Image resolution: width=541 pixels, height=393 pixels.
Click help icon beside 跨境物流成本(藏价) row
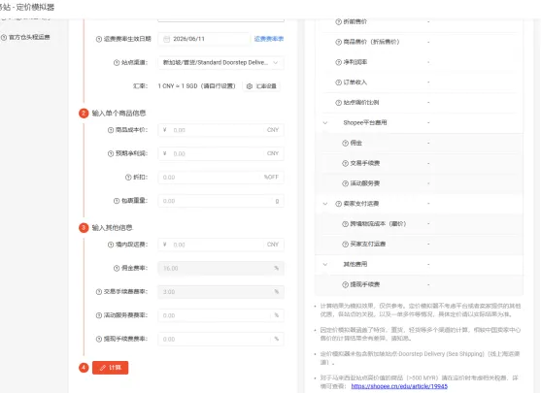click(345, 224)
